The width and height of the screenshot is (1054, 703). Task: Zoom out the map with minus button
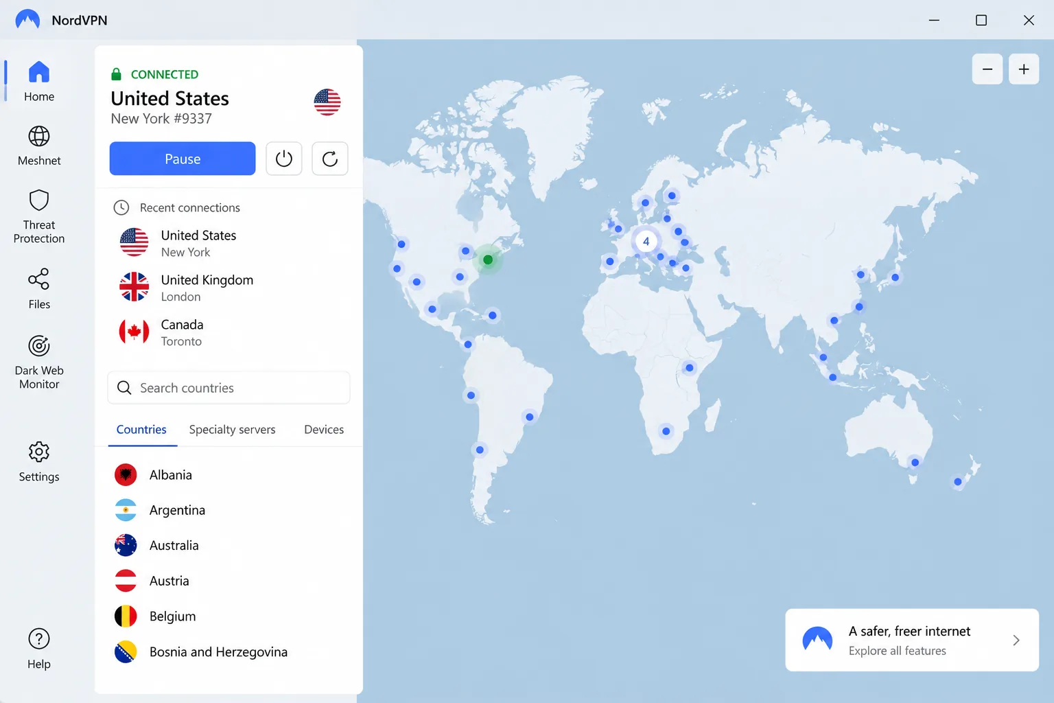(x=987, y=69)
